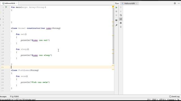Collapse Animal class body at line 9
Screen dimensions: 181x101
pos(10,31)
